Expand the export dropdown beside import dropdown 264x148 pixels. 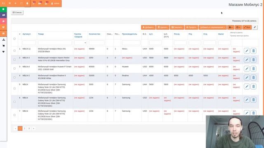(x=238, y=28)
